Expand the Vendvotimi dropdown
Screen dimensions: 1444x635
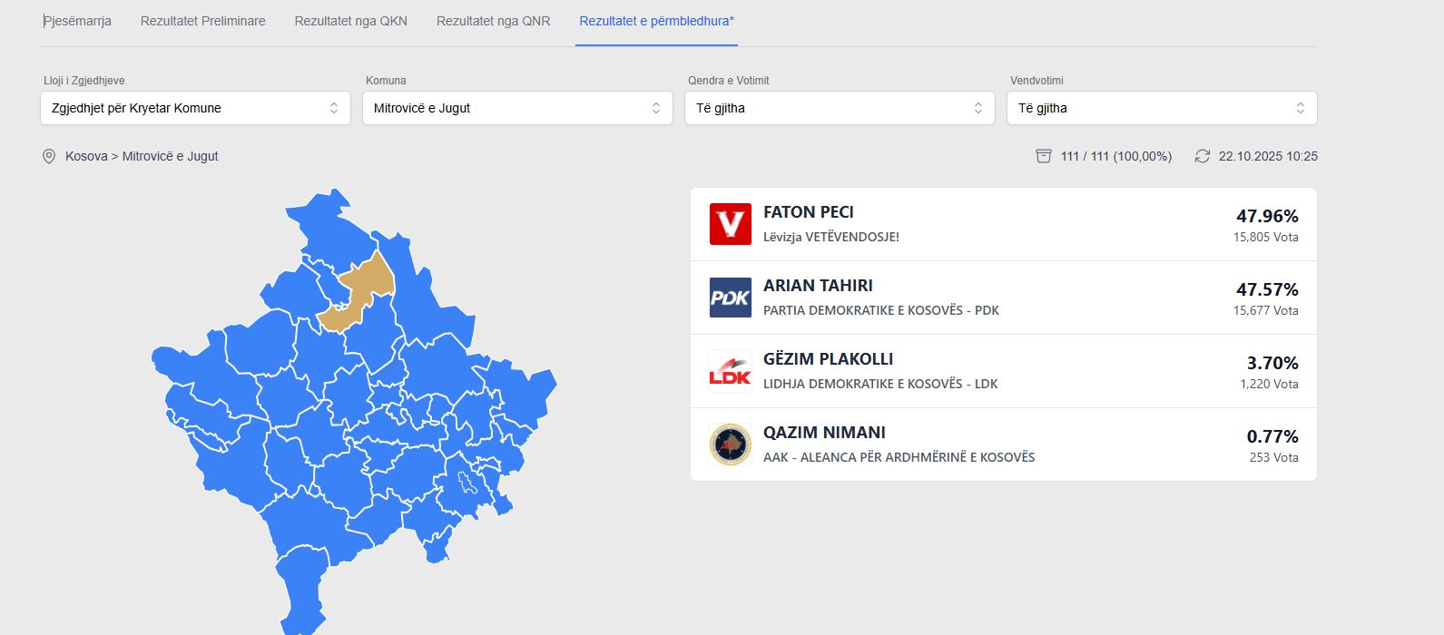point(1162,108)
